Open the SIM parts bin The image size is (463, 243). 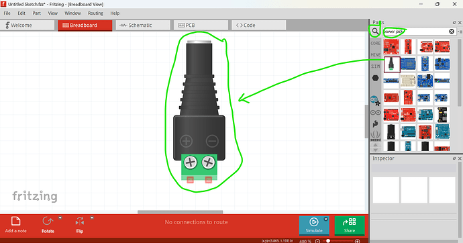375,66
